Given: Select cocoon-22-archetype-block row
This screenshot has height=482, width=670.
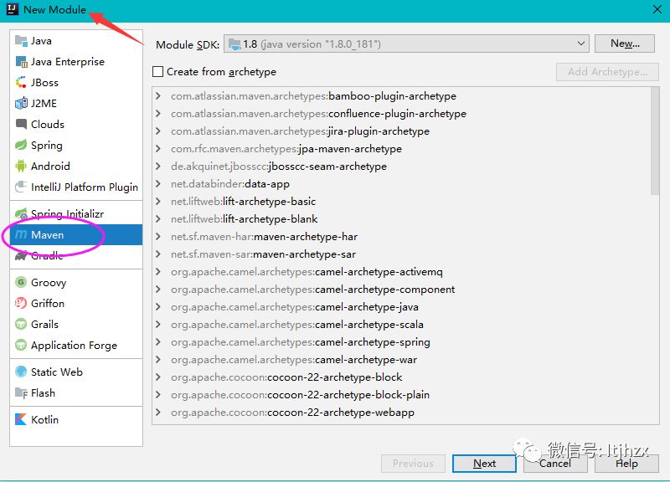Looking at the screenshot, I should tap(405, 377).
